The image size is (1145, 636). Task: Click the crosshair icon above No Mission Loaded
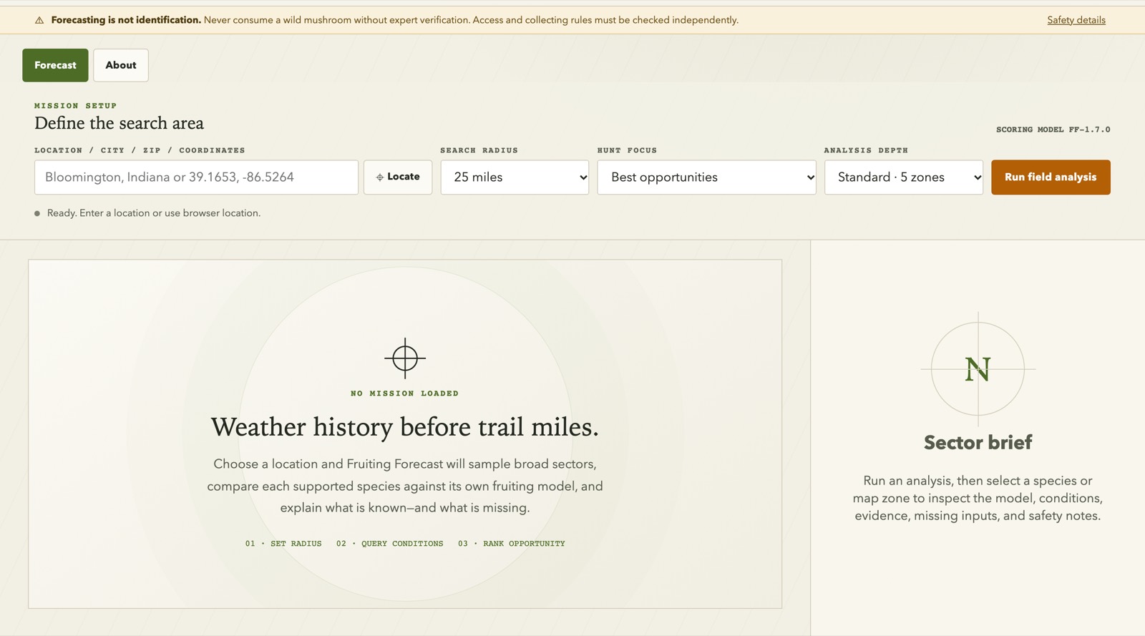405,358
